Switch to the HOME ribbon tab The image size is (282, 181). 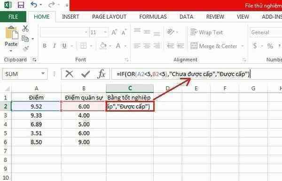[x=41, y=17]
